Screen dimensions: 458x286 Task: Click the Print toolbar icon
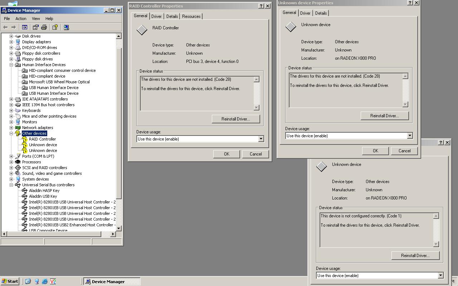[x=44, y=27]
